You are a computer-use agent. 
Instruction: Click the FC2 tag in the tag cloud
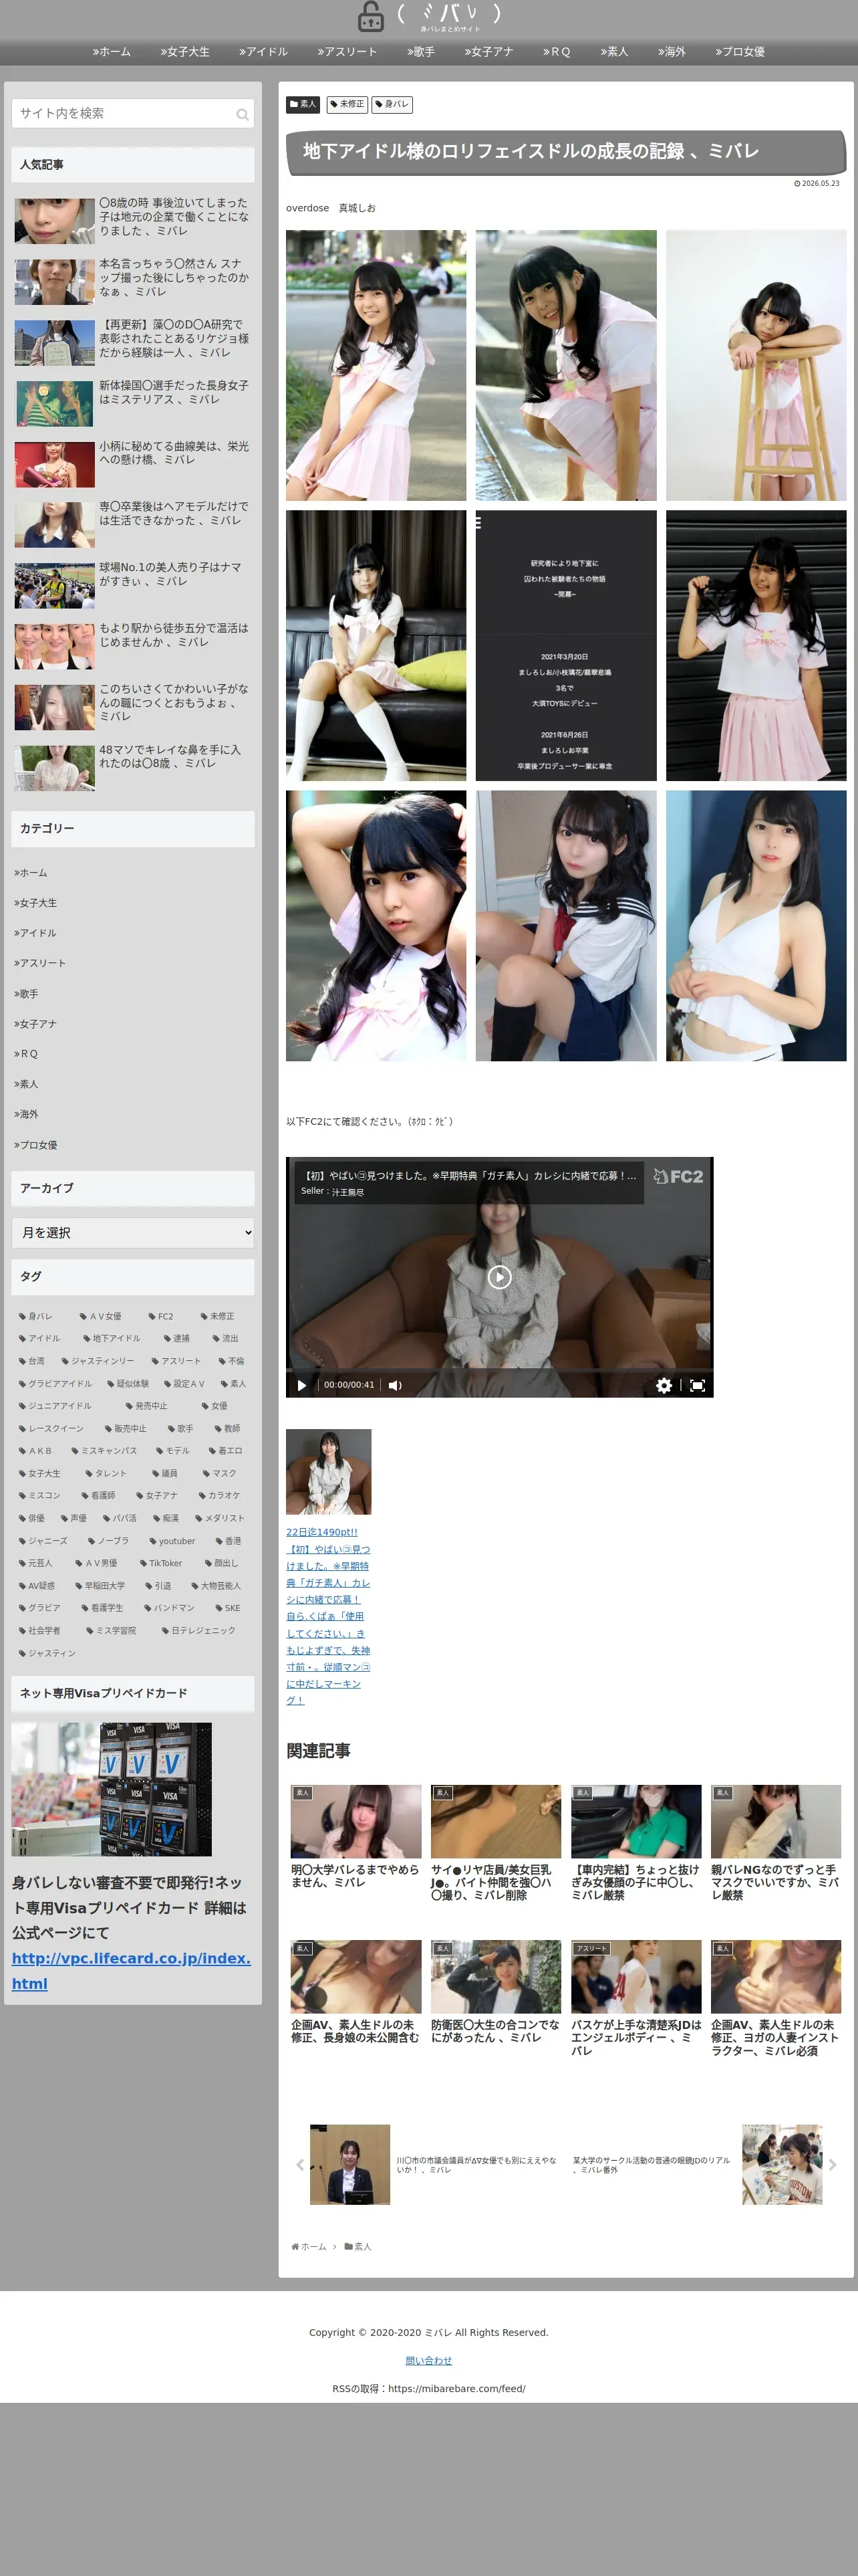pos(161,1316)
